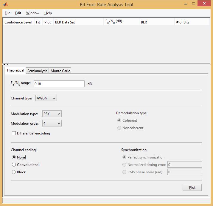The height and width of the screenshot is (206, 213).
Task: Select Convolutional channel coding
Action: click(14, 164)
